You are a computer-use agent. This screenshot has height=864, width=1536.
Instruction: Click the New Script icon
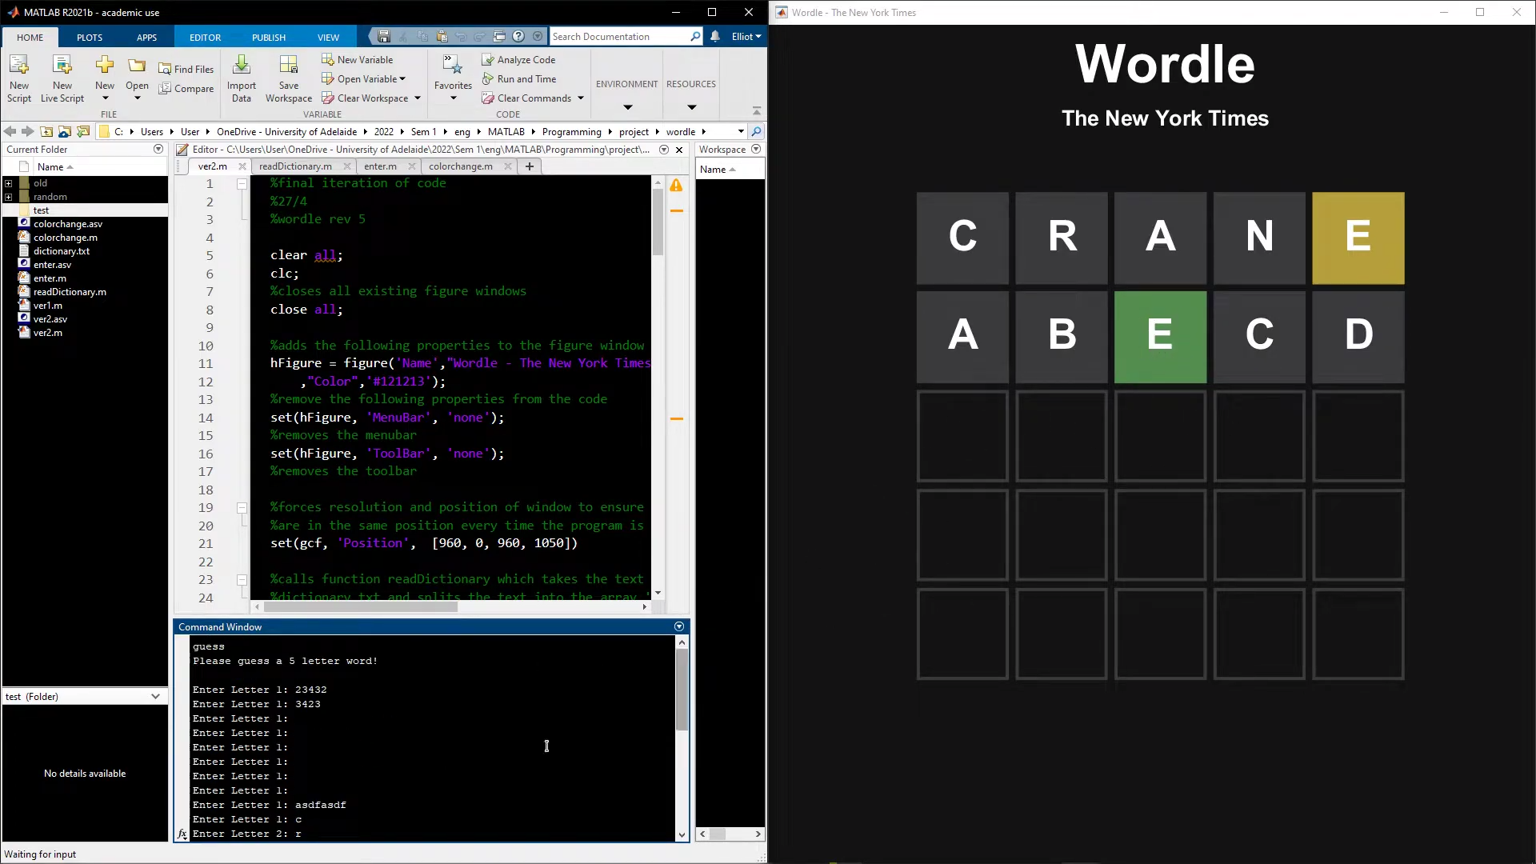[x=19, y=78]
